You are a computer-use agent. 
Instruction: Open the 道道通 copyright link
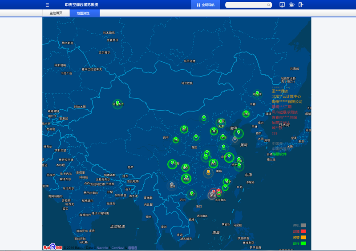pyautogui.click(x=132, y=248)
